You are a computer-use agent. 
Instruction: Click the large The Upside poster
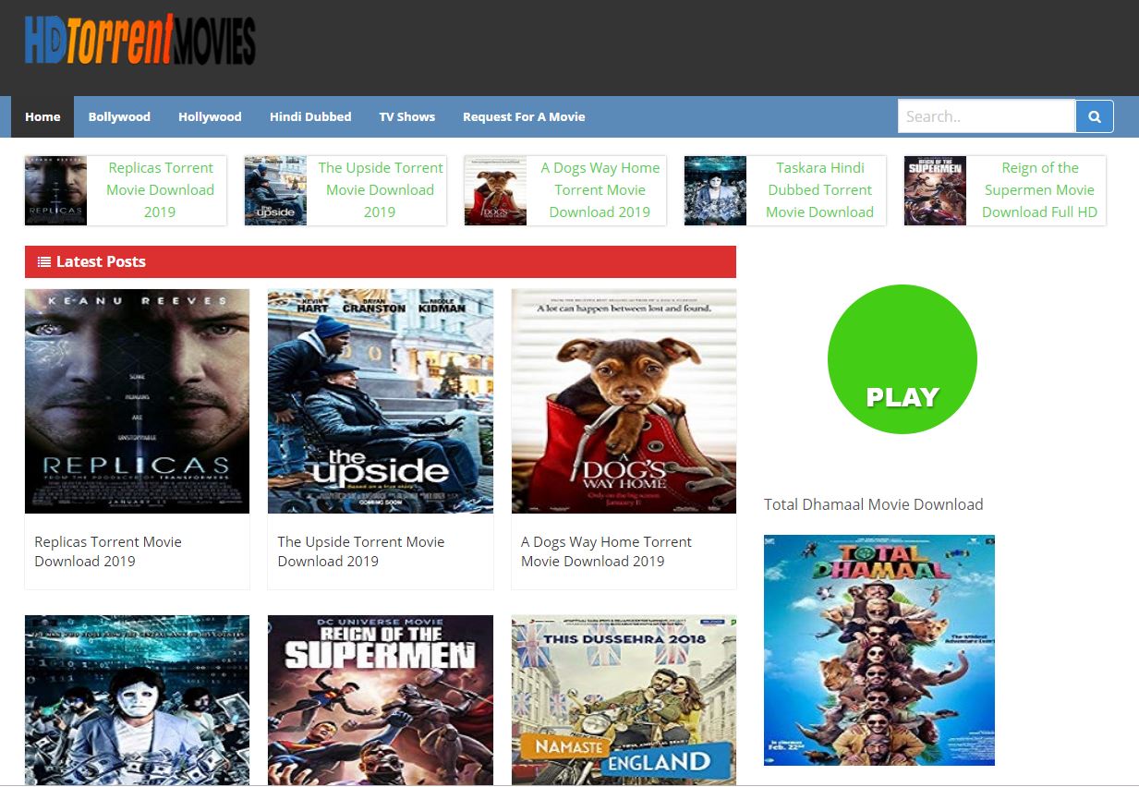(x=381, y=401)
